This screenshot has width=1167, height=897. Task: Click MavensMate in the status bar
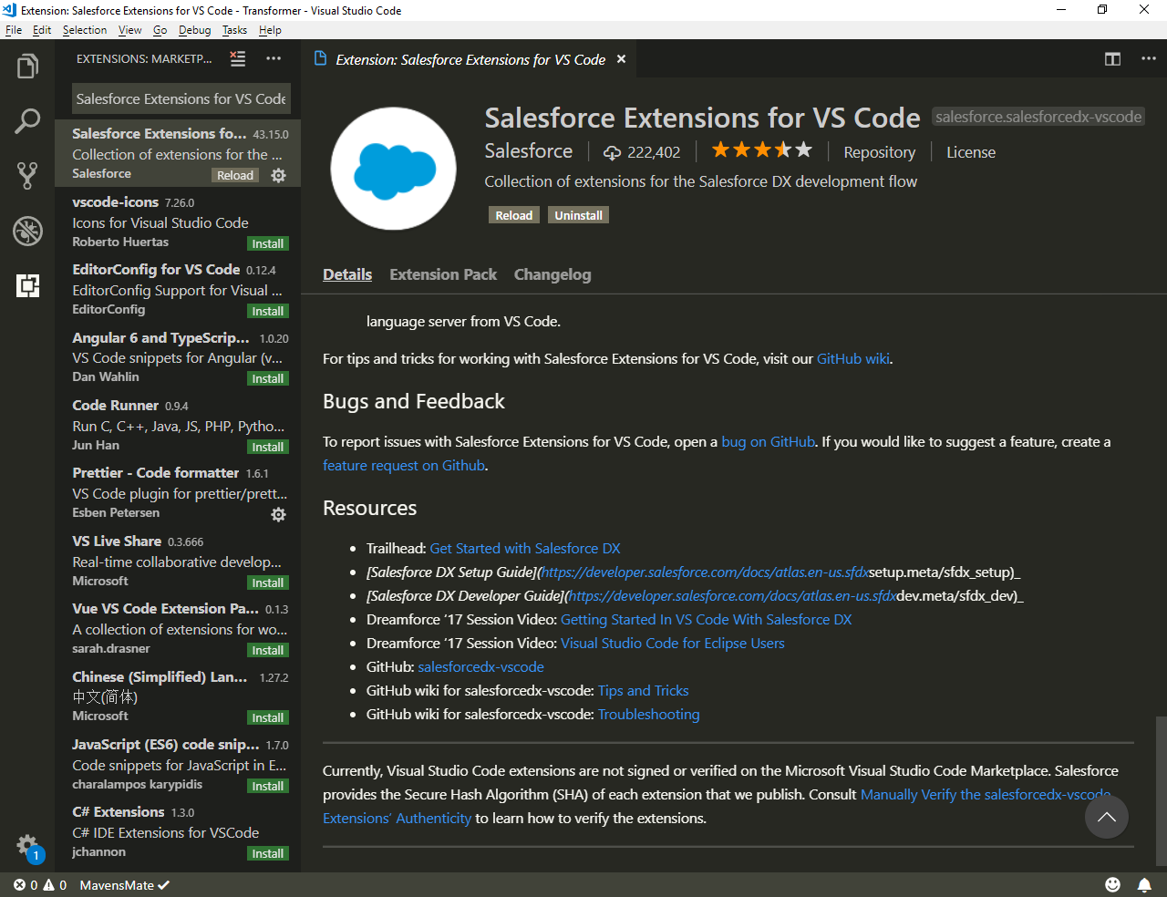click(x=124, y=884)
